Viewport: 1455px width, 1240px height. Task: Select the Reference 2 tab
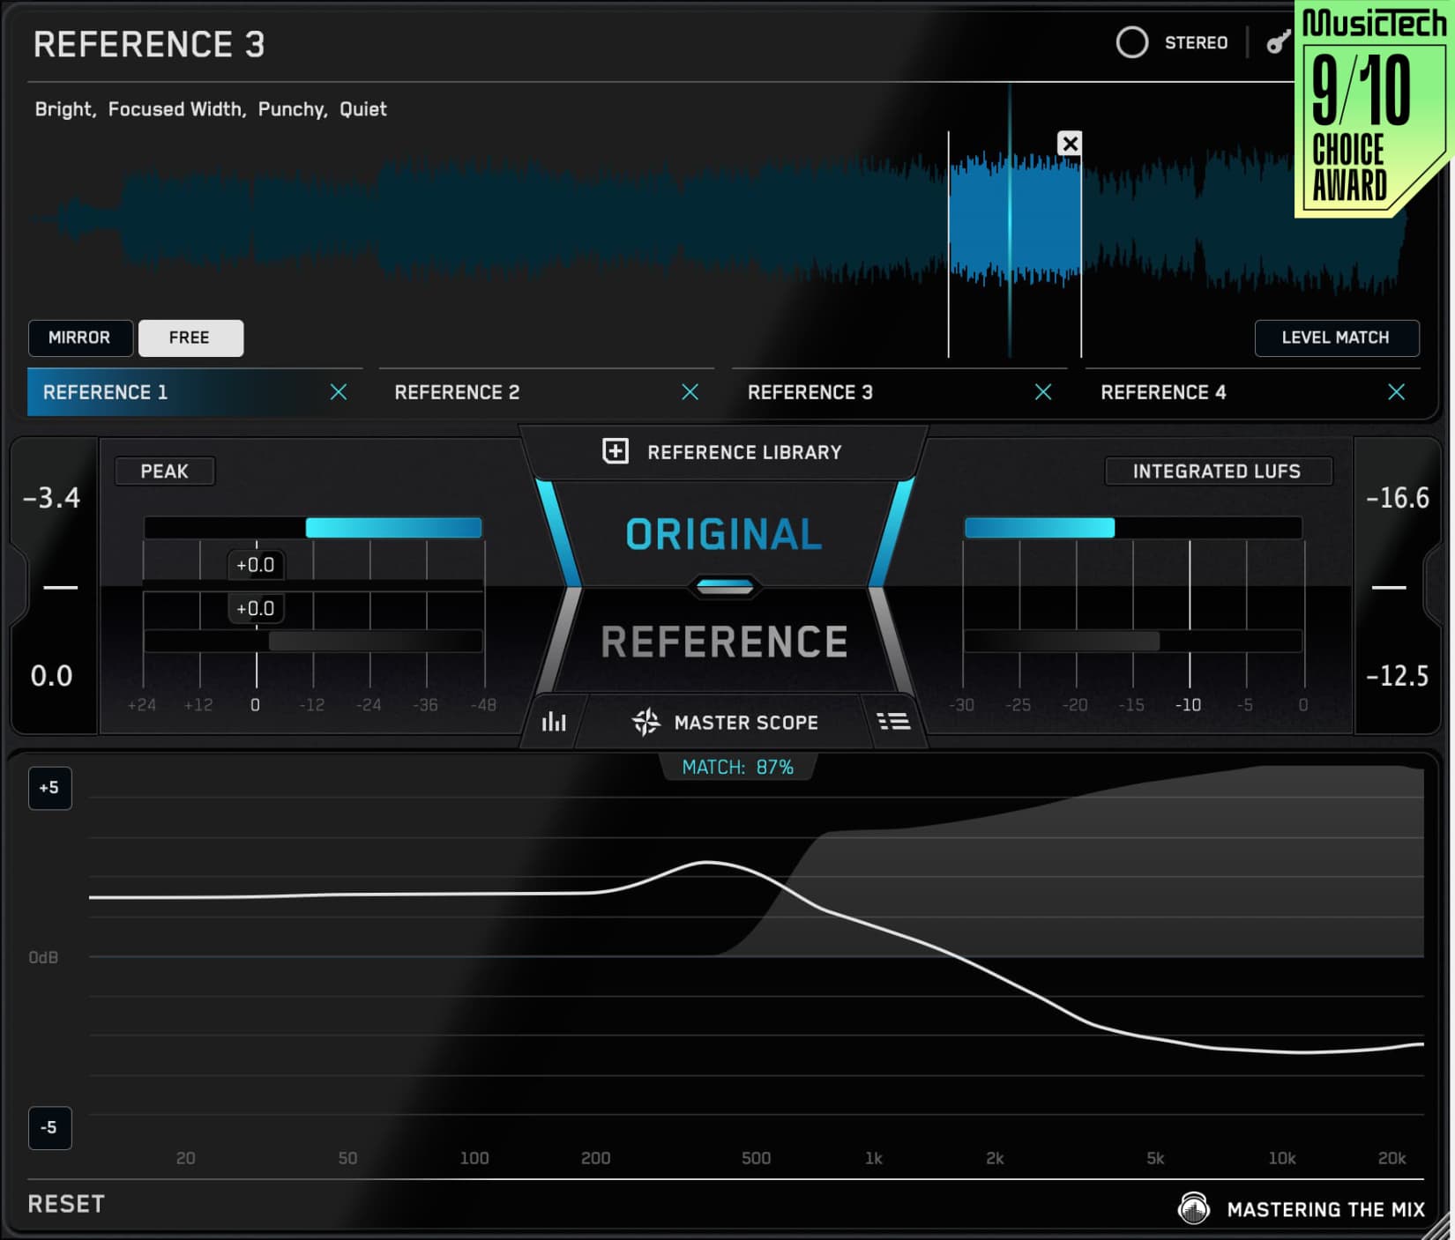point(457,392)
